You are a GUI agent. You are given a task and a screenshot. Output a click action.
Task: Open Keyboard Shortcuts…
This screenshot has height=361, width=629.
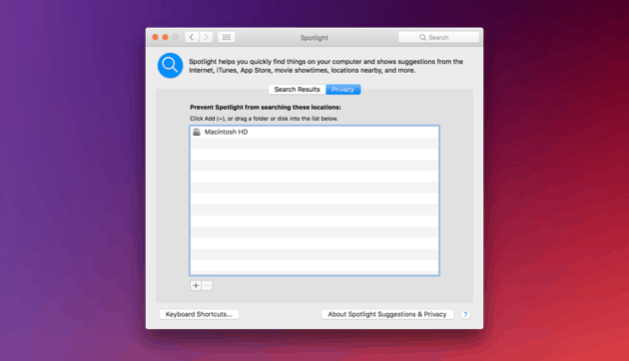pos(199,314)
